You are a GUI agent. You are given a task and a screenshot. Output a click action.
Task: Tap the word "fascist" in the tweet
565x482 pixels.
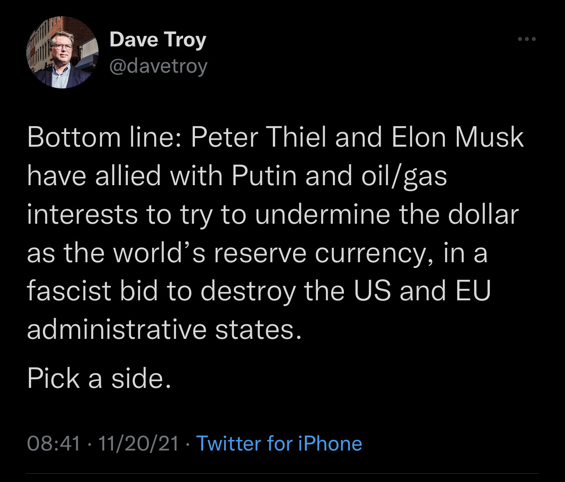click(x=69, y=291)
